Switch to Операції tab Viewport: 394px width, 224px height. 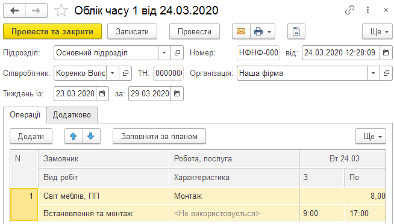[x=25, y=115]
